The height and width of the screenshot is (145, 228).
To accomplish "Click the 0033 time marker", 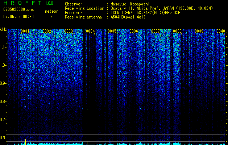I will tap(69, 31).
